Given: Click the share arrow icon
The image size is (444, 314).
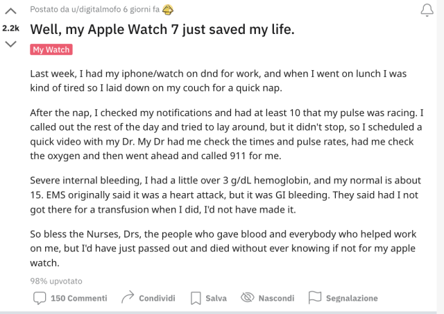Looking at the screenshot, I should [127, 297].
